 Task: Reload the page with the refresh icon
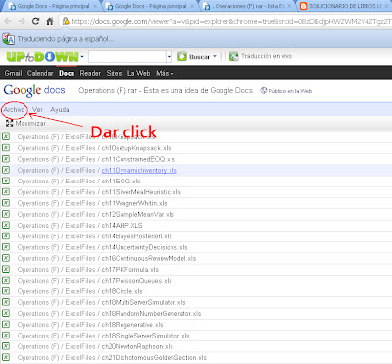35,21
